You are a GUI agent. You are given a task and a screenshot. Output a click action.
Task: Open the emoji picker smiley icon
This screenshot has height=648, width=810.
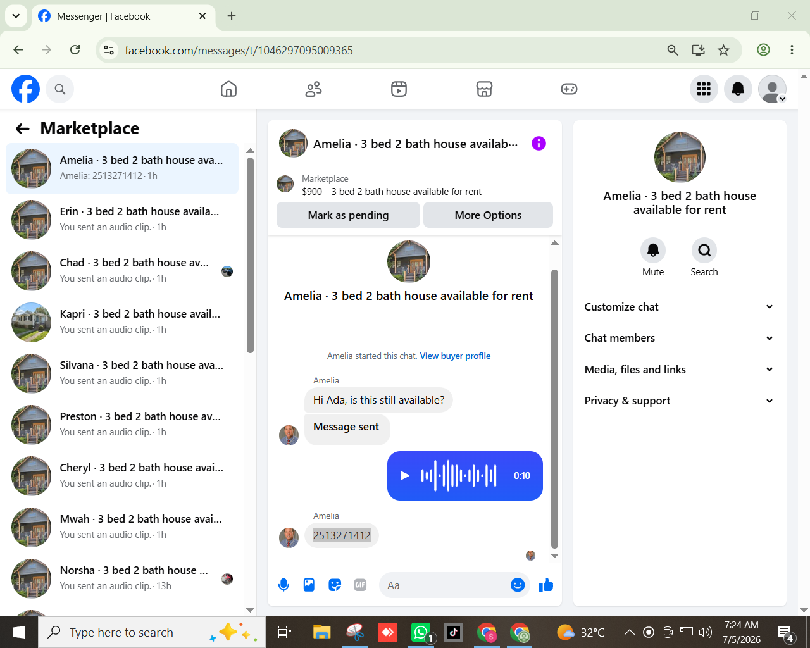(518, 585)
